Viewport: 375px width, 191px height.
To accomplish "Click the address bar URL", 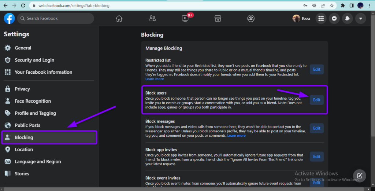I will click(74, 5).
